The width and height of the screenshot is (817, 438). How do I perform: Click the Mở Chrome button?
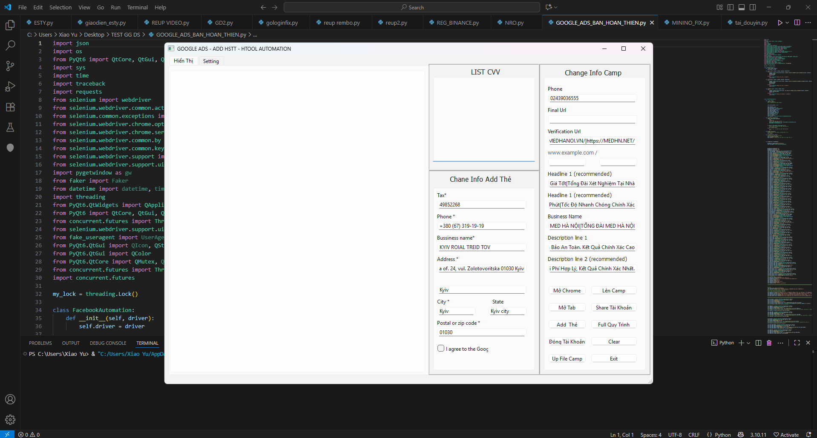click(x=567, y=291)
